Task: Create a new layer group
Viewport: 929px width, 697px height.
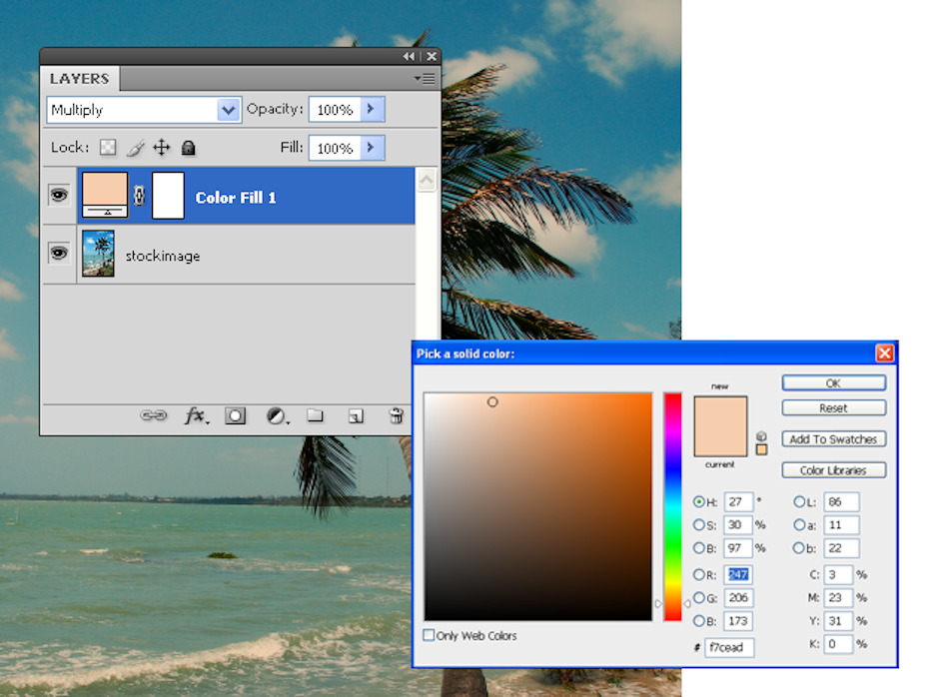Action: [x=316, y=416]
